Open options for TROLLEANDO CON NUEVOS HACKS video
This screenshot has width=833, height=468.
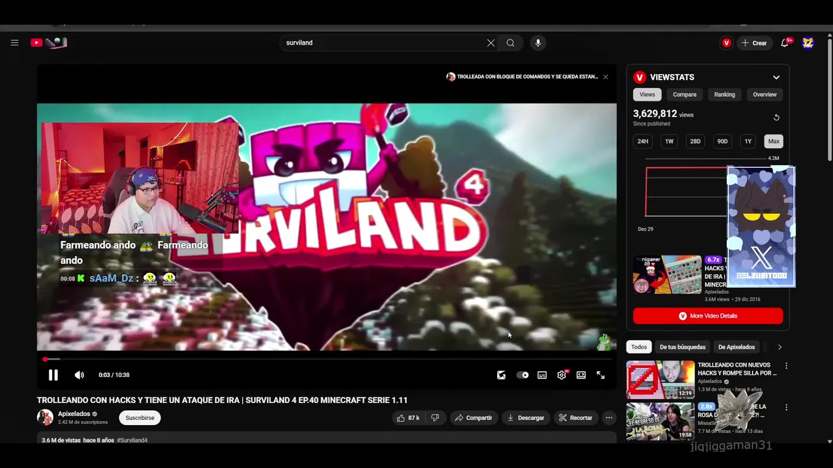click(786, 366)
